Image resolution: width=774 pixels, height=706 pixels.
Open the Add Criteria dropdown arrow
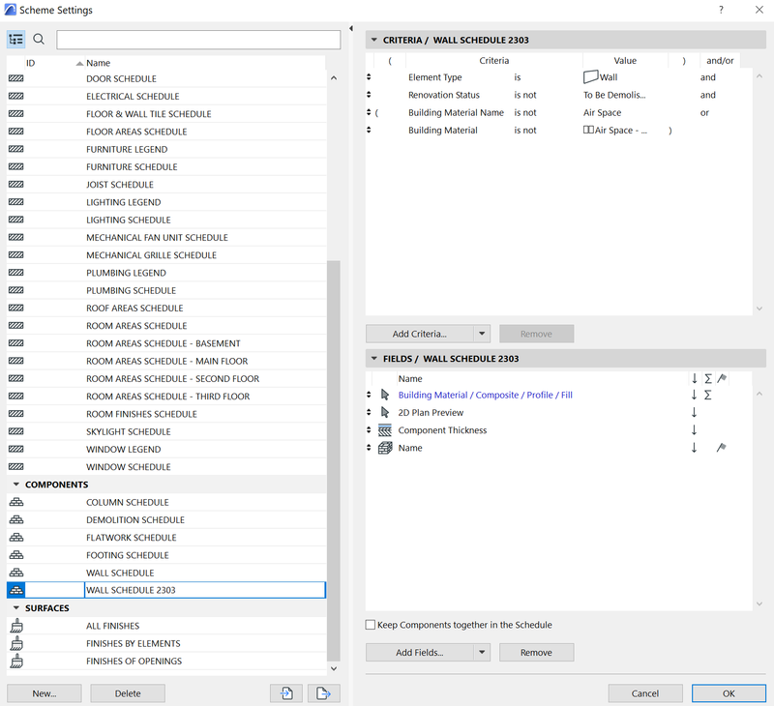coord(482,334)
